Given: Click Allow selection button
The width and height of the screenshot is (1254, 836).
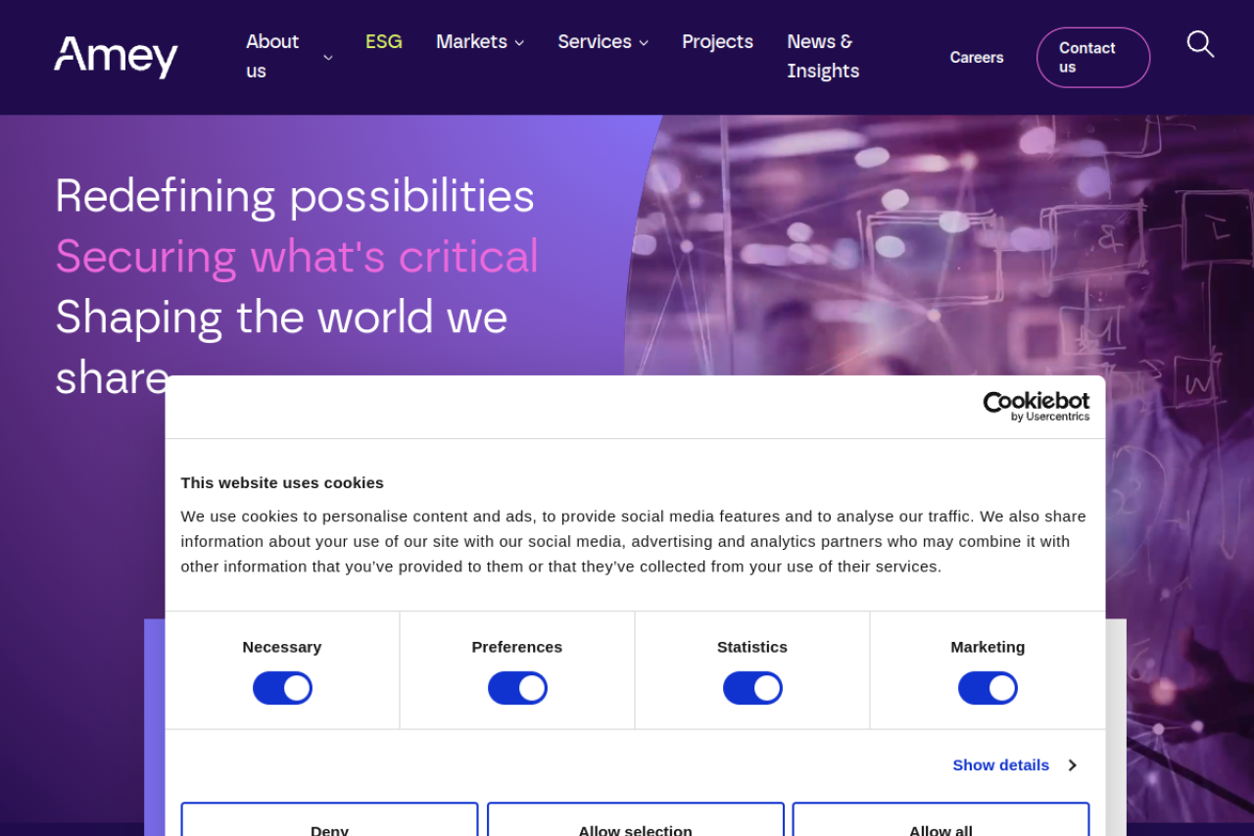Looking at the screenshot, I should [x=635, y=819].
